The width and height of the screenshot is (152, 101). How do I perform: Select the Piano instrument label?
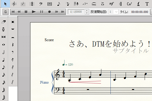(44, 82)
